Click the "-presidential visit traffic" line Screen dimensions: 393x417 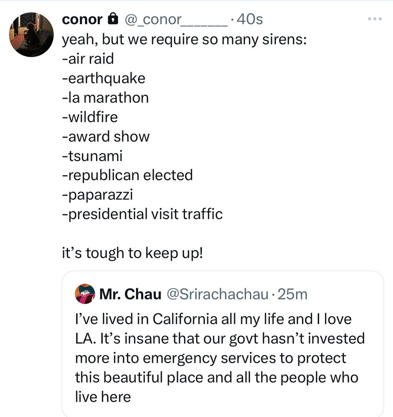pos(142,214)
